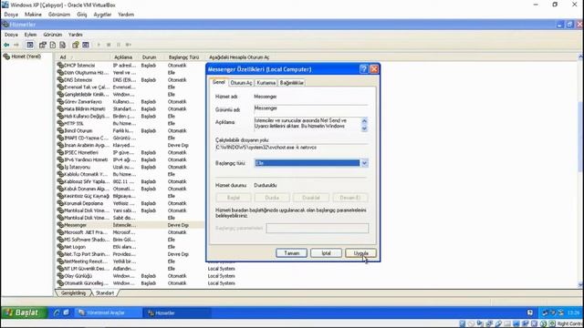Click the Başlangıç parametreleri input field
The image size is (584, 328).
click(x=318, y=229)
